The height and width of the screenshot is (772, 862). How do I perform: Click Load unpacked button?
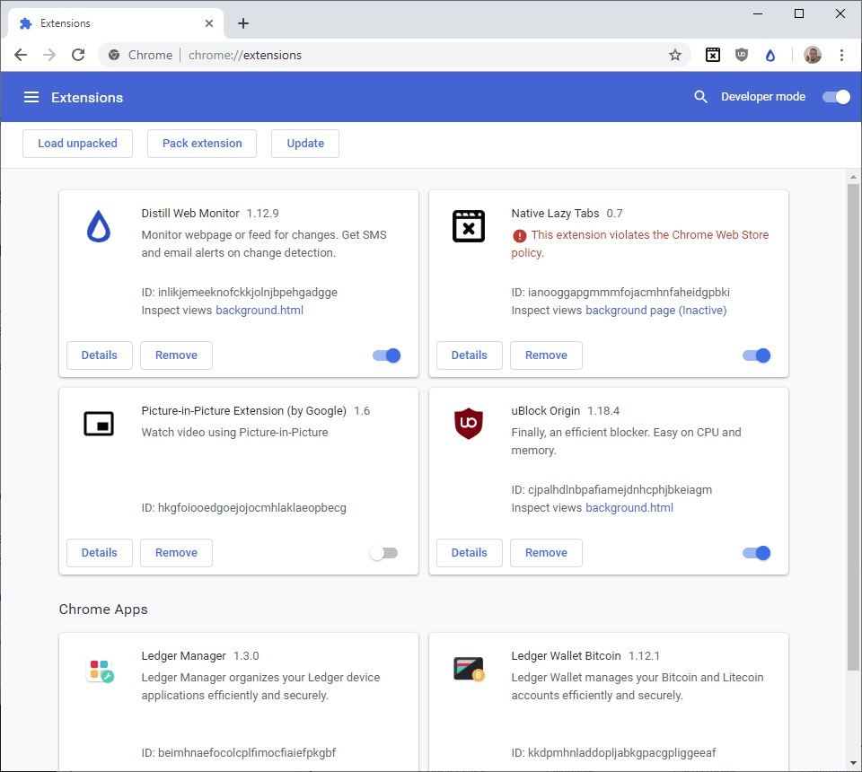click(x=77, y=144)
